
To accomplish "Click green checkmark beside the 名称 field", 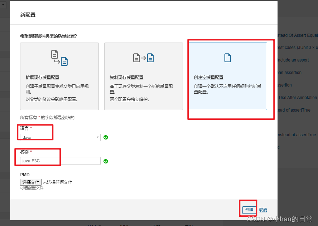I will pyautogui.click(x=106, y=161).
